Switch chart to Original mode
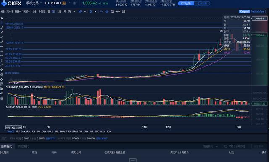Viewport: 269px width, 162px height. (245, 11)
